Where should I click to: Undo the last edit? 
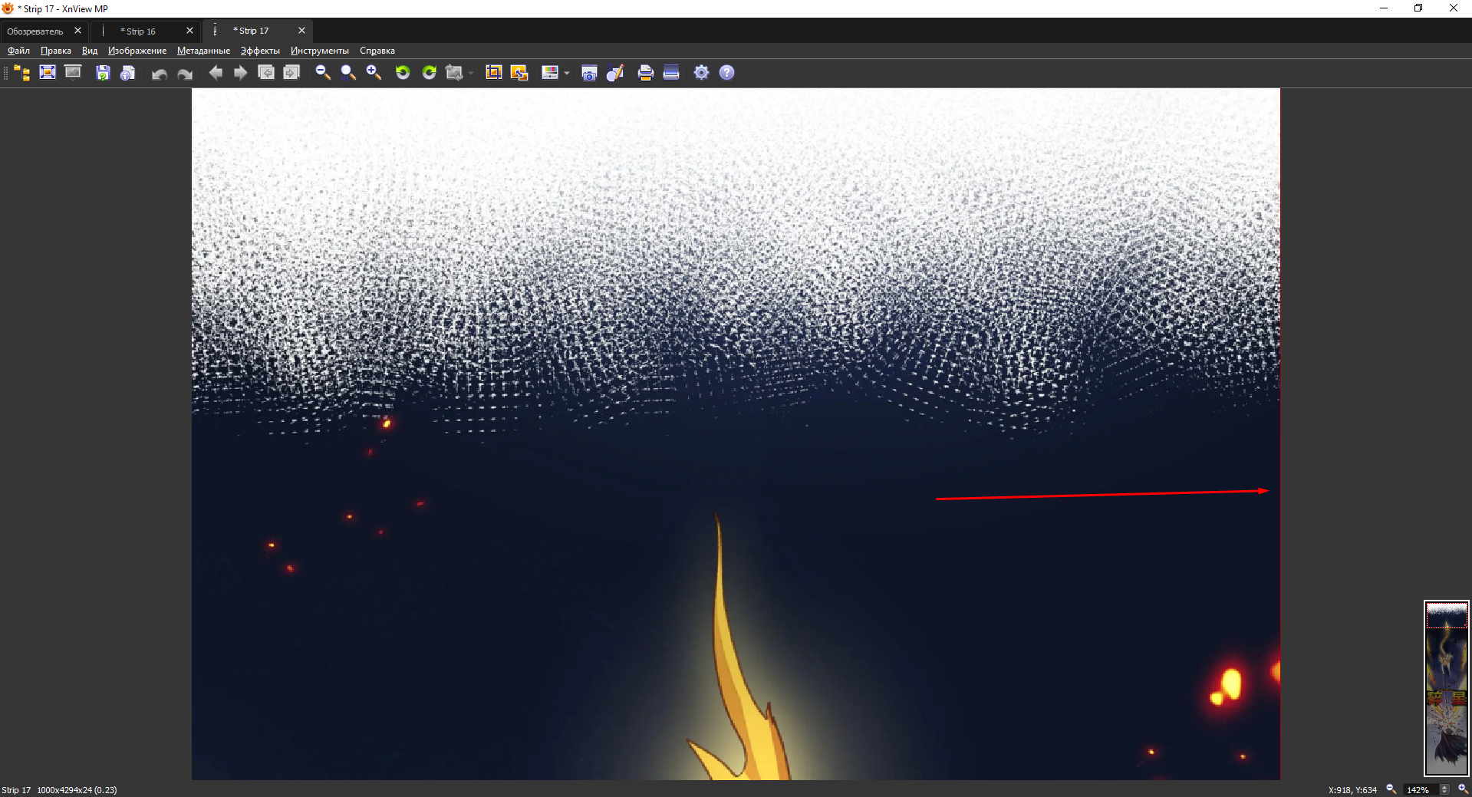tap(160, 74)
